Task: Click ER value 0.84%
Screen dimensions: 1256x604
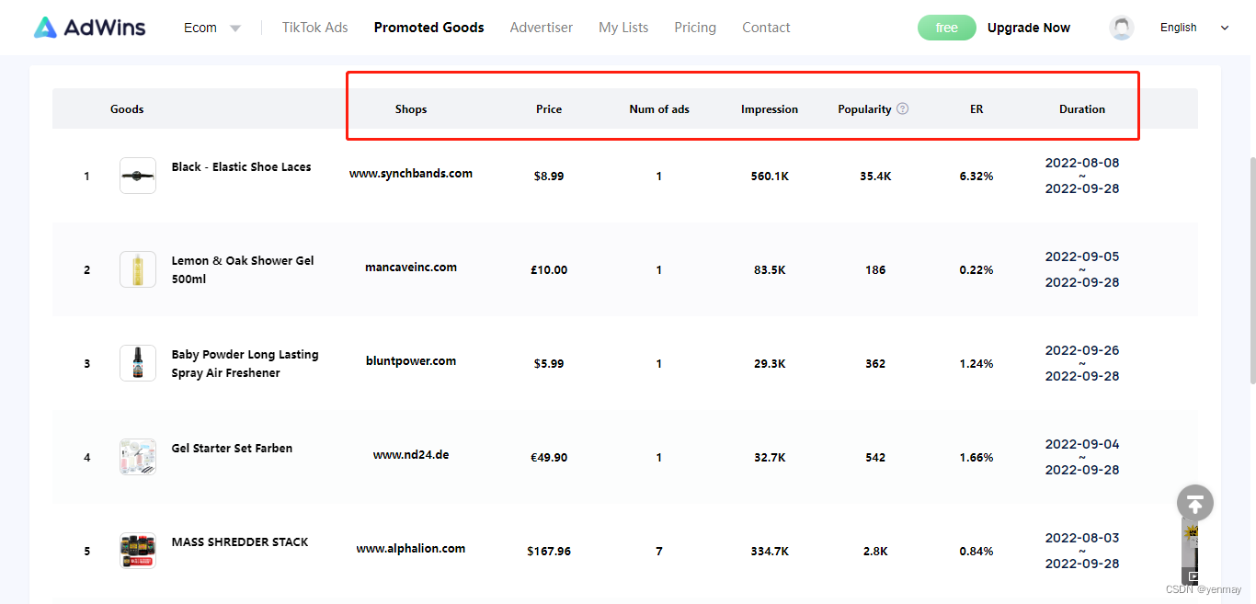Action: [976, 552]
